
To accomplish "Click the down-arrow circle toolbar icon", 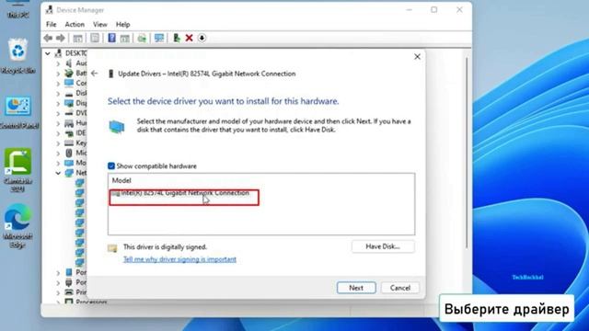I will coord(202,38).
